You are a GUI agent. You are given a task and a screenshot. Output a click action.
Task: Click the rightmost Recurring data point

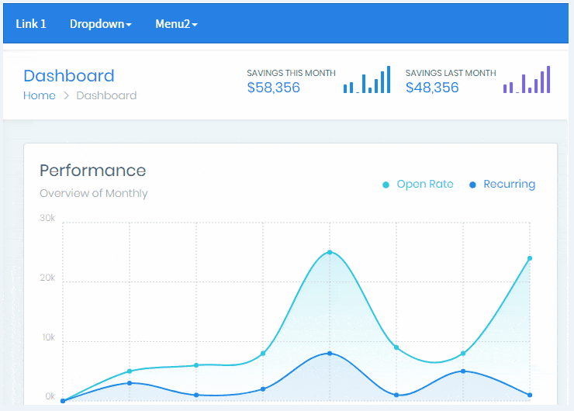pos(530,395)
